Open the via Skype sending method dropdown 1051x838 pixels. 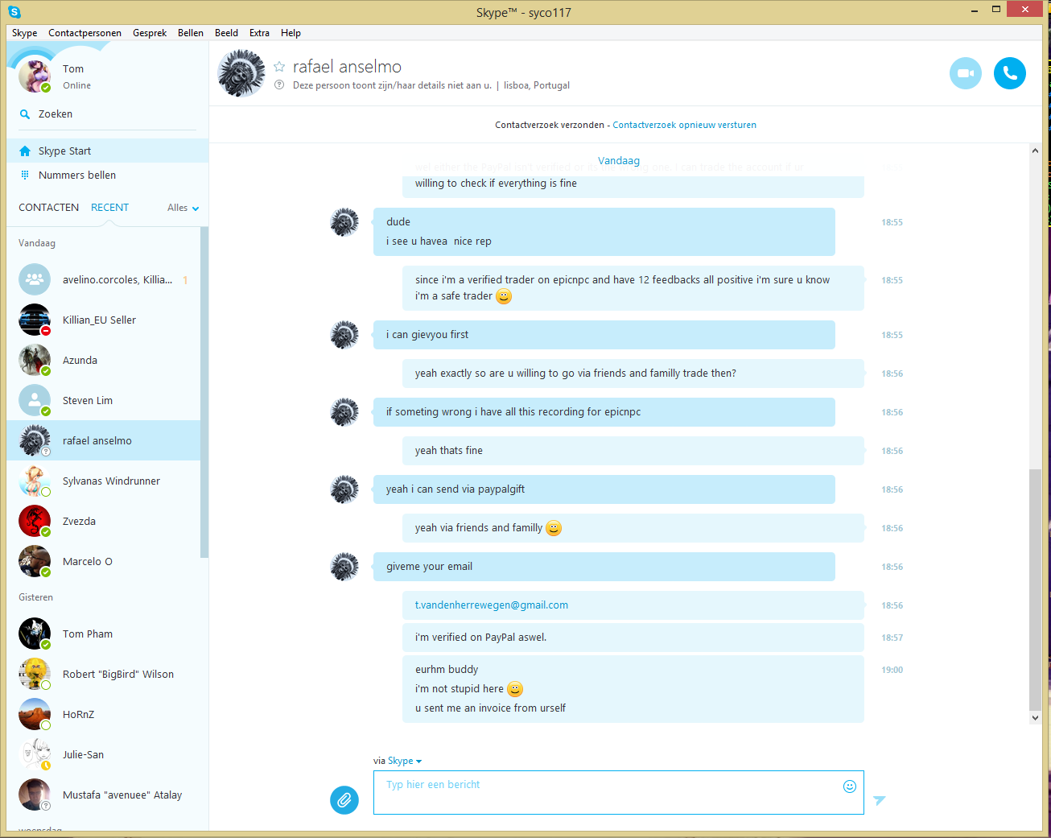(x=405, y=761)
